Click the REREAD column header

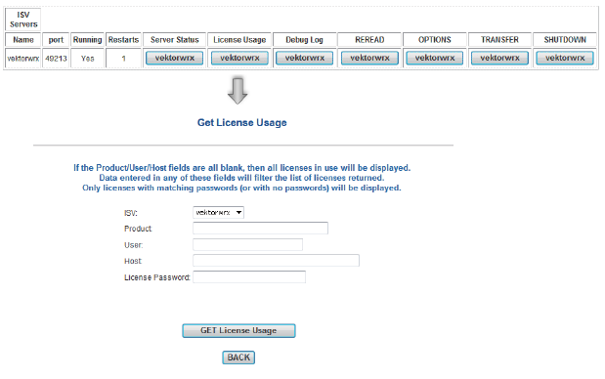369,40
